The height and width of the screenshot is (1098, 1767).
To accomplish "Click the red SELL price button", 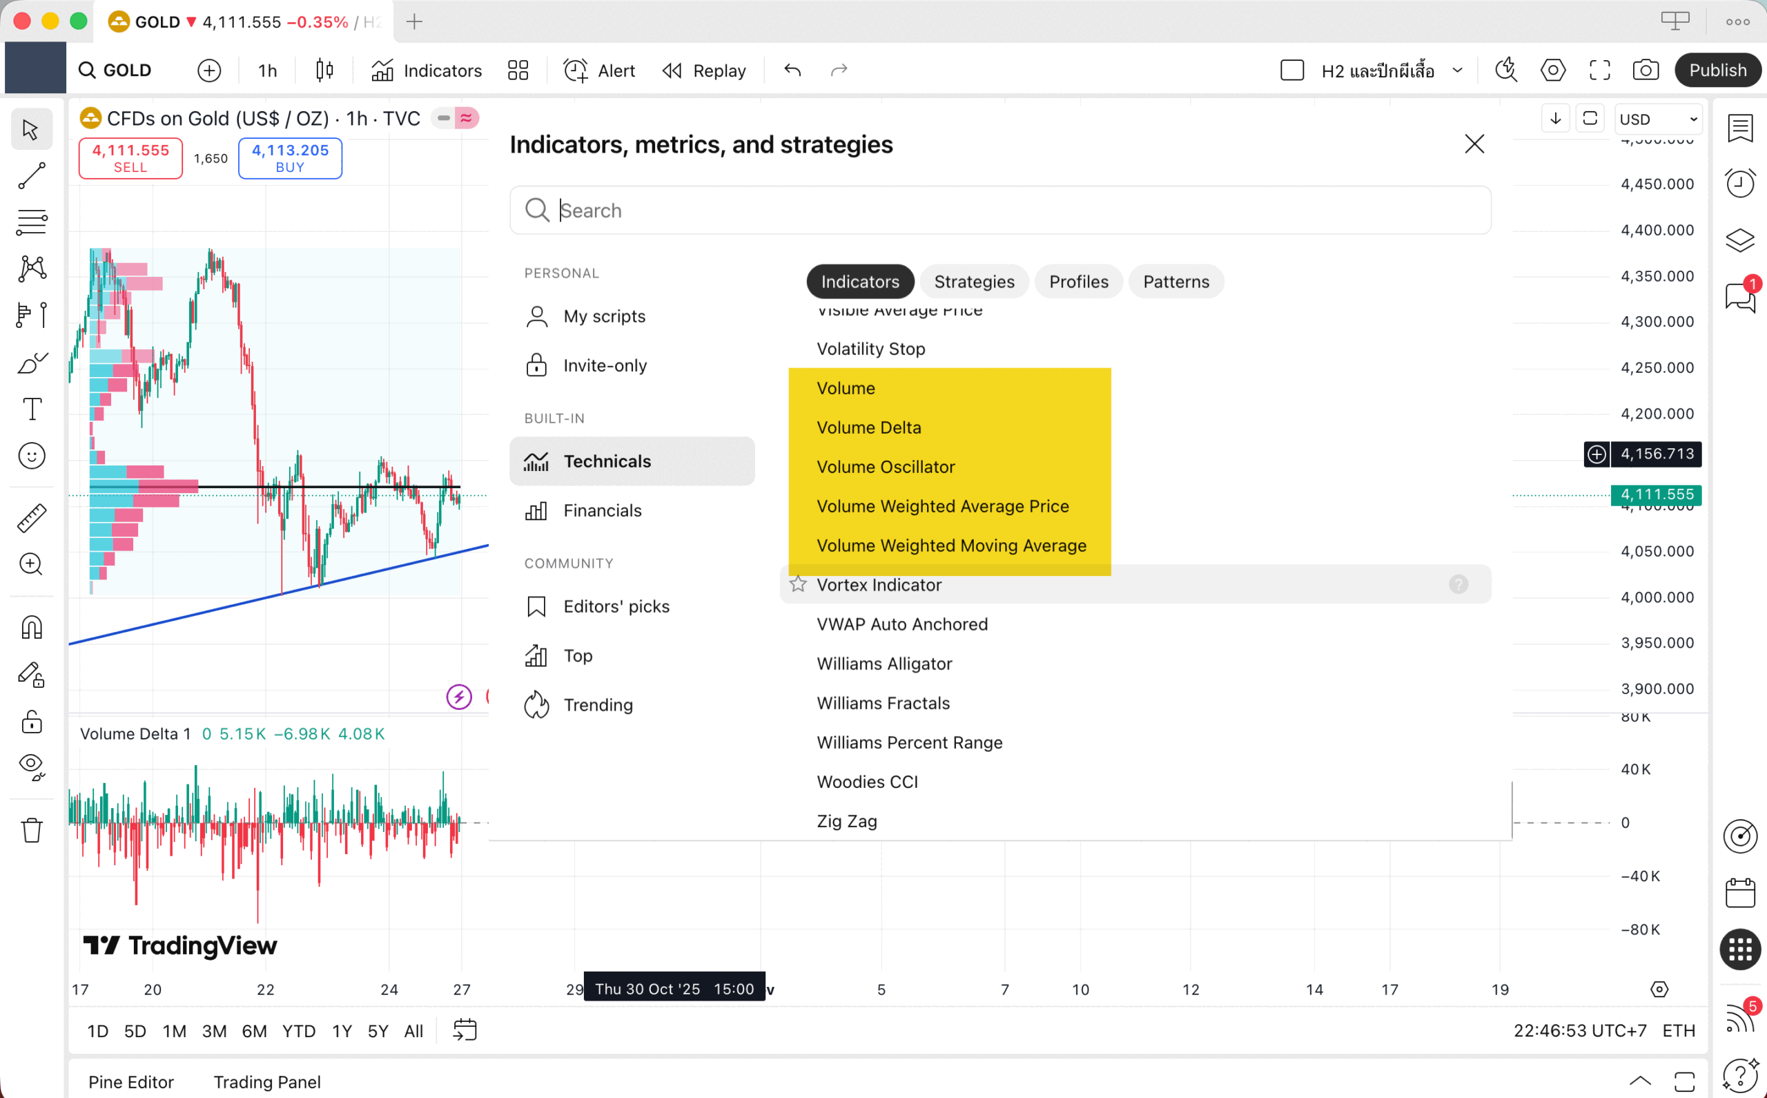I will click(x=130, y=157).
